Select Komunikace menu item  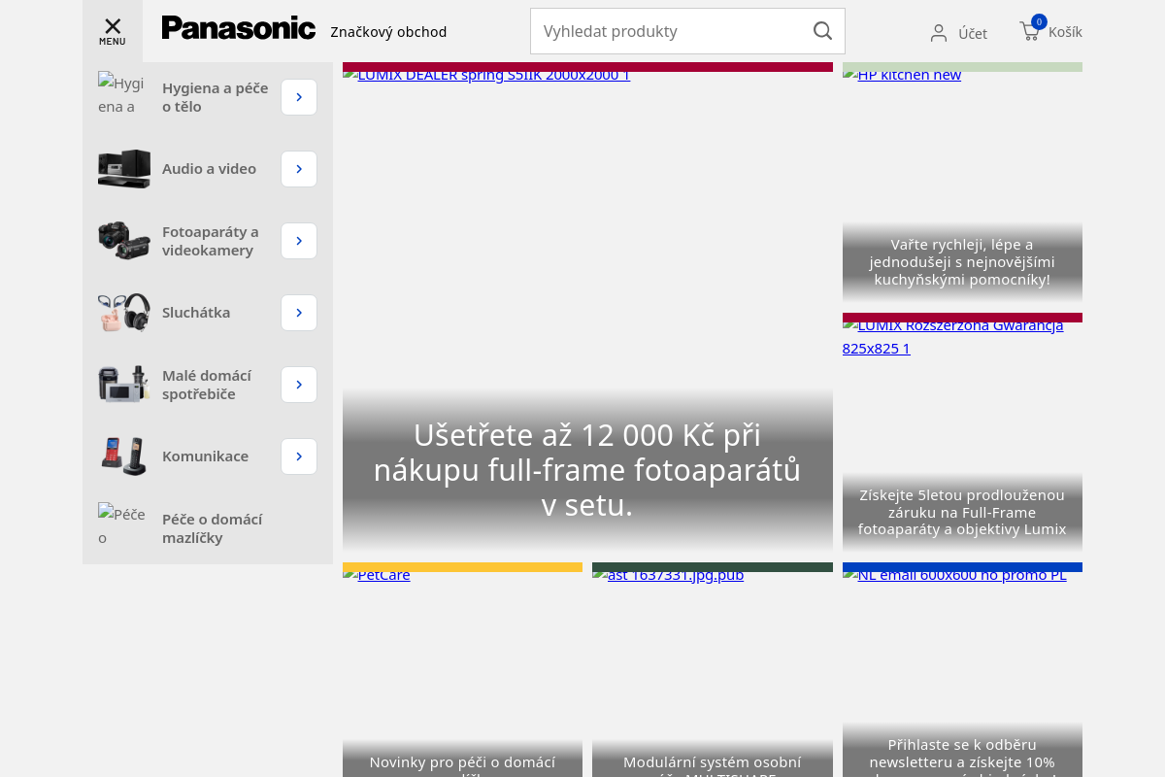click(x=205, y=456)
